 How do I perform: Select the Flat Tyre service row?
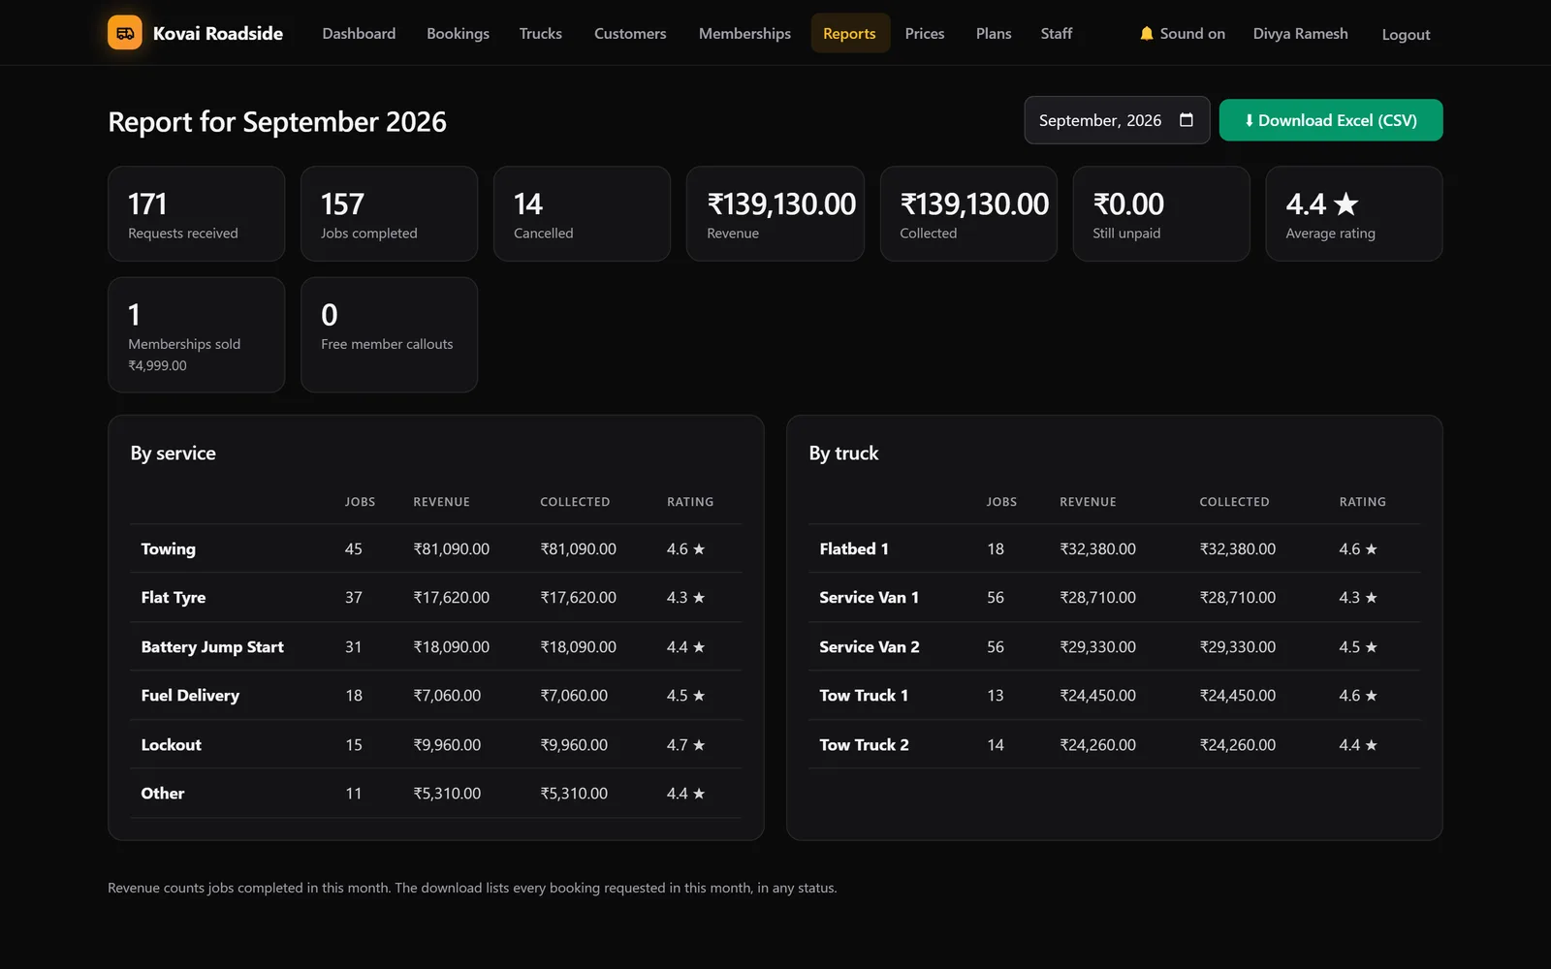click(436, 597)
